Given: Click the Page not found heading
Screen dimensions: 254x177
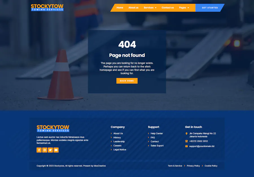Looking at the screenshot, I should tap(127, 55).
